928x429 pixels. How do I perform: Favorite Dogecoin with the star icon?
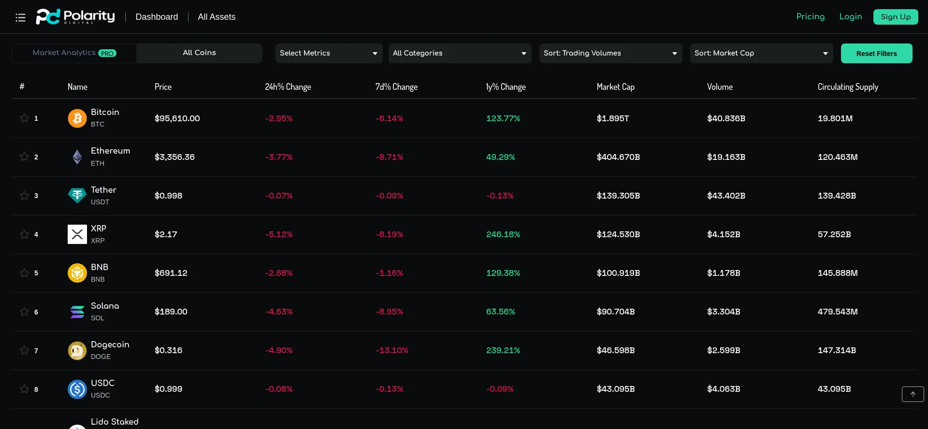[x=24, y=350]
